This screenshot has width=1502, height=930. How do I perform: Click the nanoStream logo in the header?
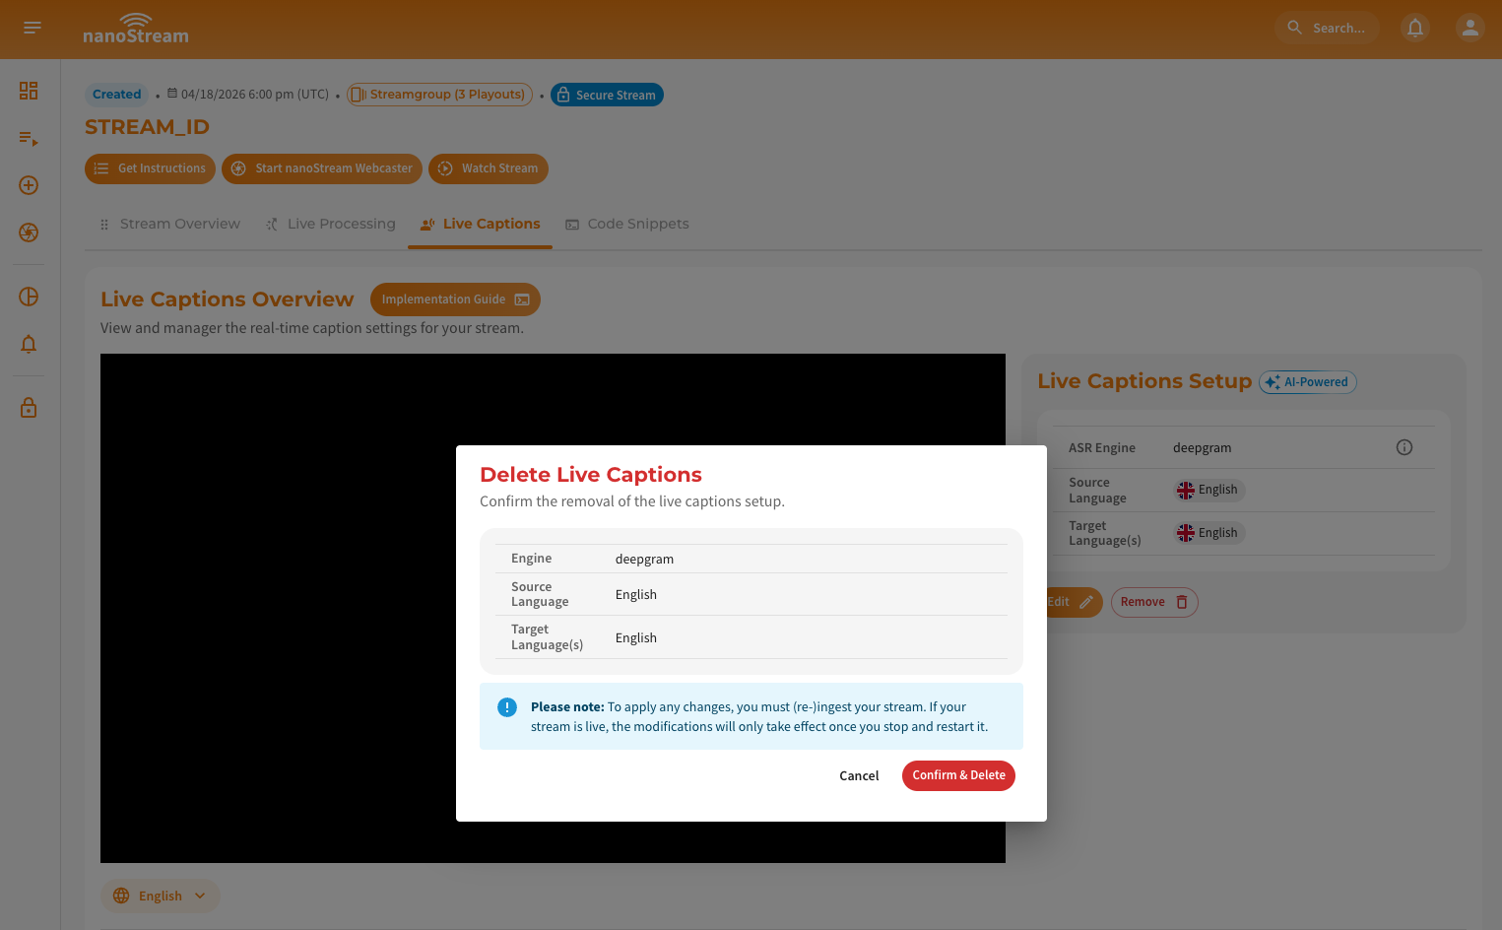[x=135, y=28]
